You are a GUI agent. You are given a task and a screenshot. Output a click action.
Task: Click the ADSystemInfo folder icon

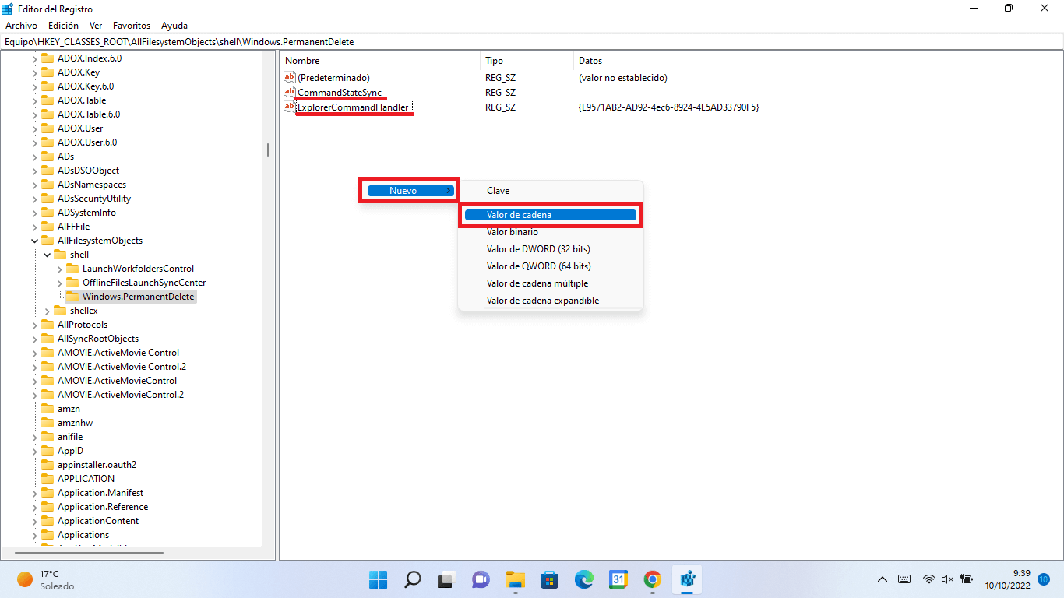48,213
